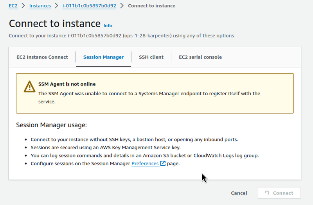
Task: Click the chevron before Connect to instance
Action: (122, 5)
